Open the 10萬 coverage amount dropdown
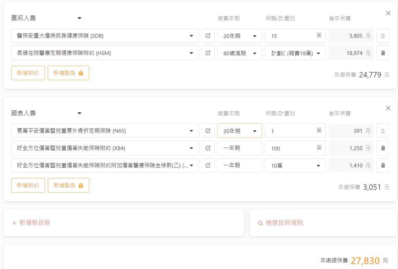 pos(295,165)
